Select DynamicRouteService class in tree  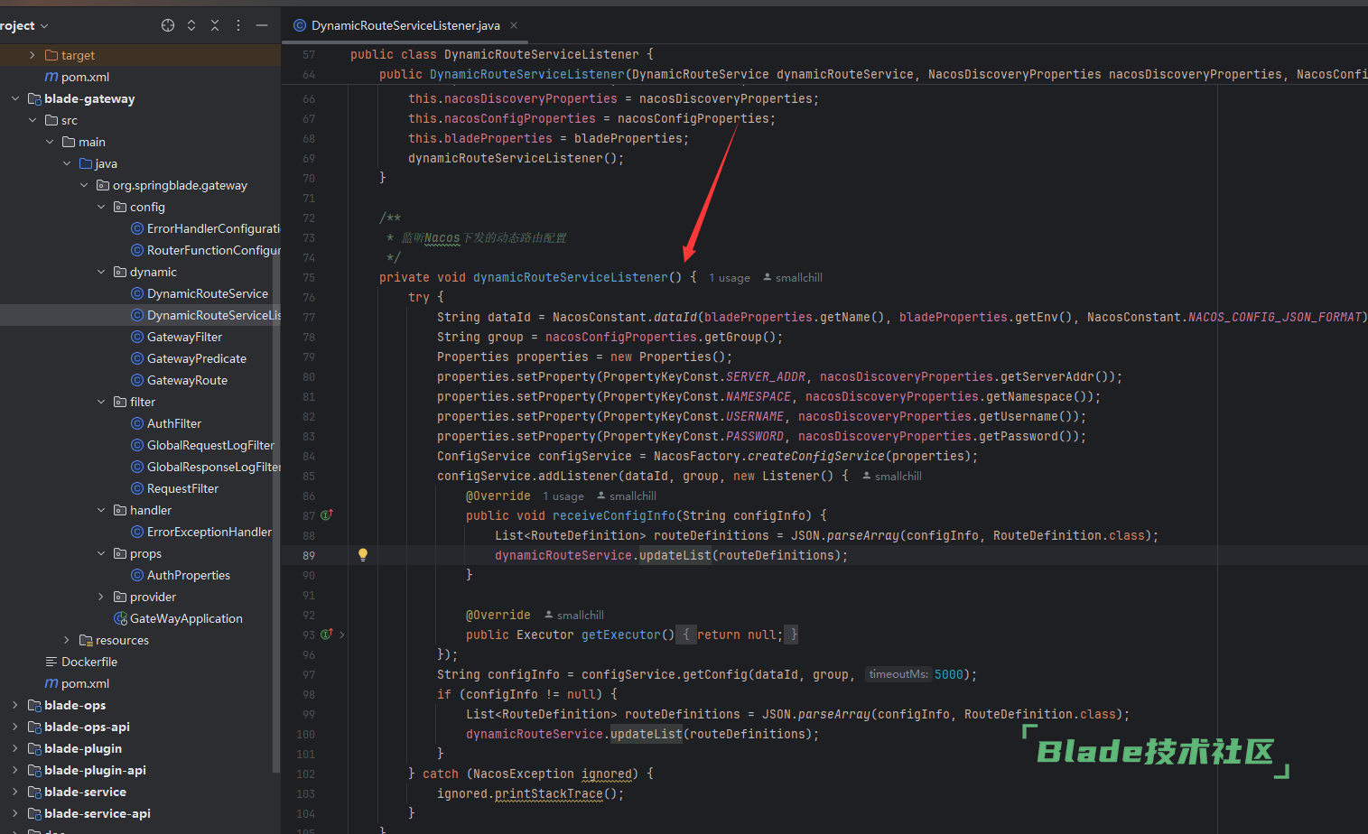click(200, 293)
